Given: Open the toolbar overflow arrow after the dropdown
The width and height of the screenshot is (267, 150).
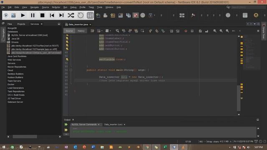Looking at the screenshot, I should (161, 15).
